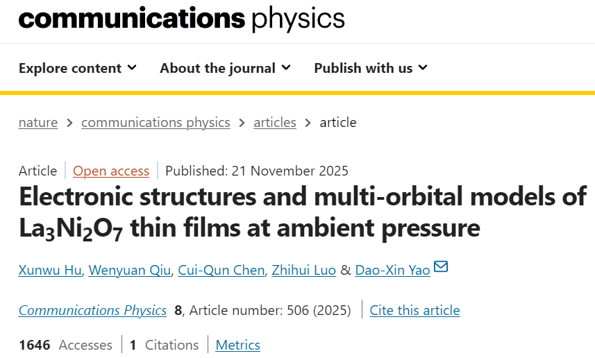Click the email envelope icon beside Dao-Xin Yao
This screenshot has height=358, width=595.
pos(441,267)
